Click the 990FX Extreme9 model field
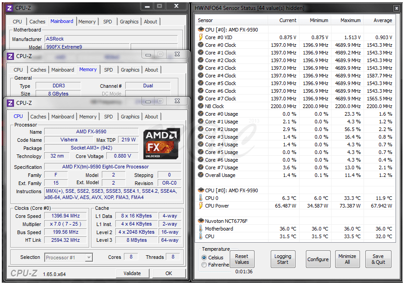Image resolution: width=405 pixels, height=285 pixels. [87, 47]
